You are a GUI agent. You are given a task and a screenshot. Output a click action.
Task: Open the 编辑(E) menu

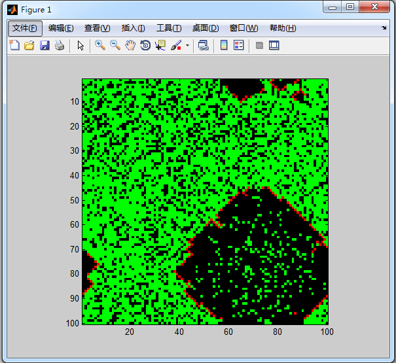61,28
